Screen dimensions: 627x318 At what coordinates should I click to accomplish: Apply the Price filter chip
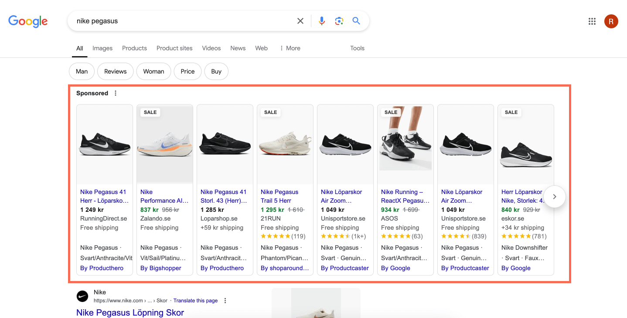187,71
